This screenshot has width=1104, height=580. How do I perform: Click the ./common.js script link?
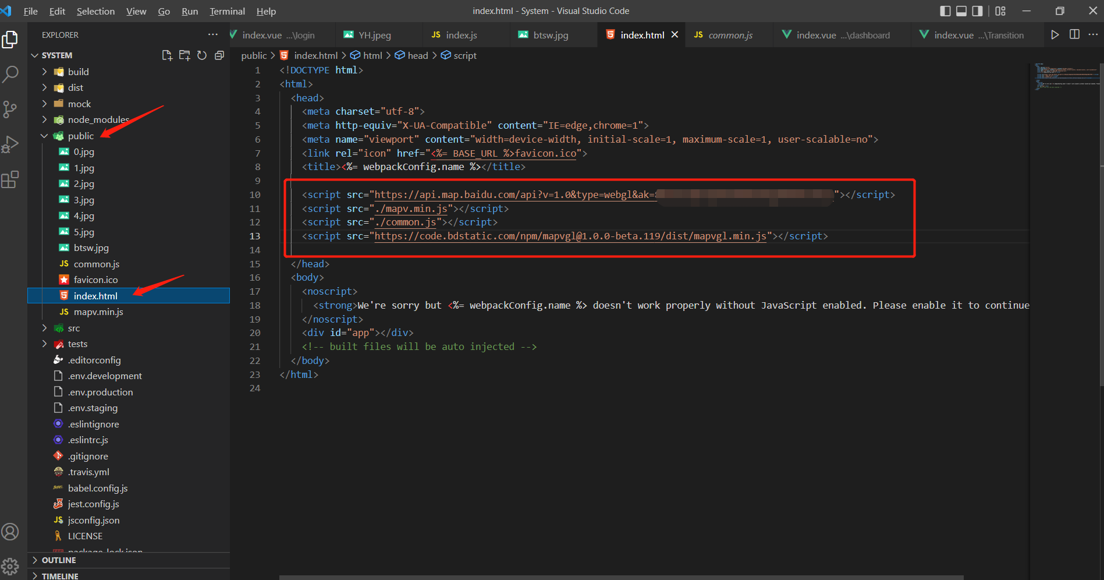pos(406,222)
